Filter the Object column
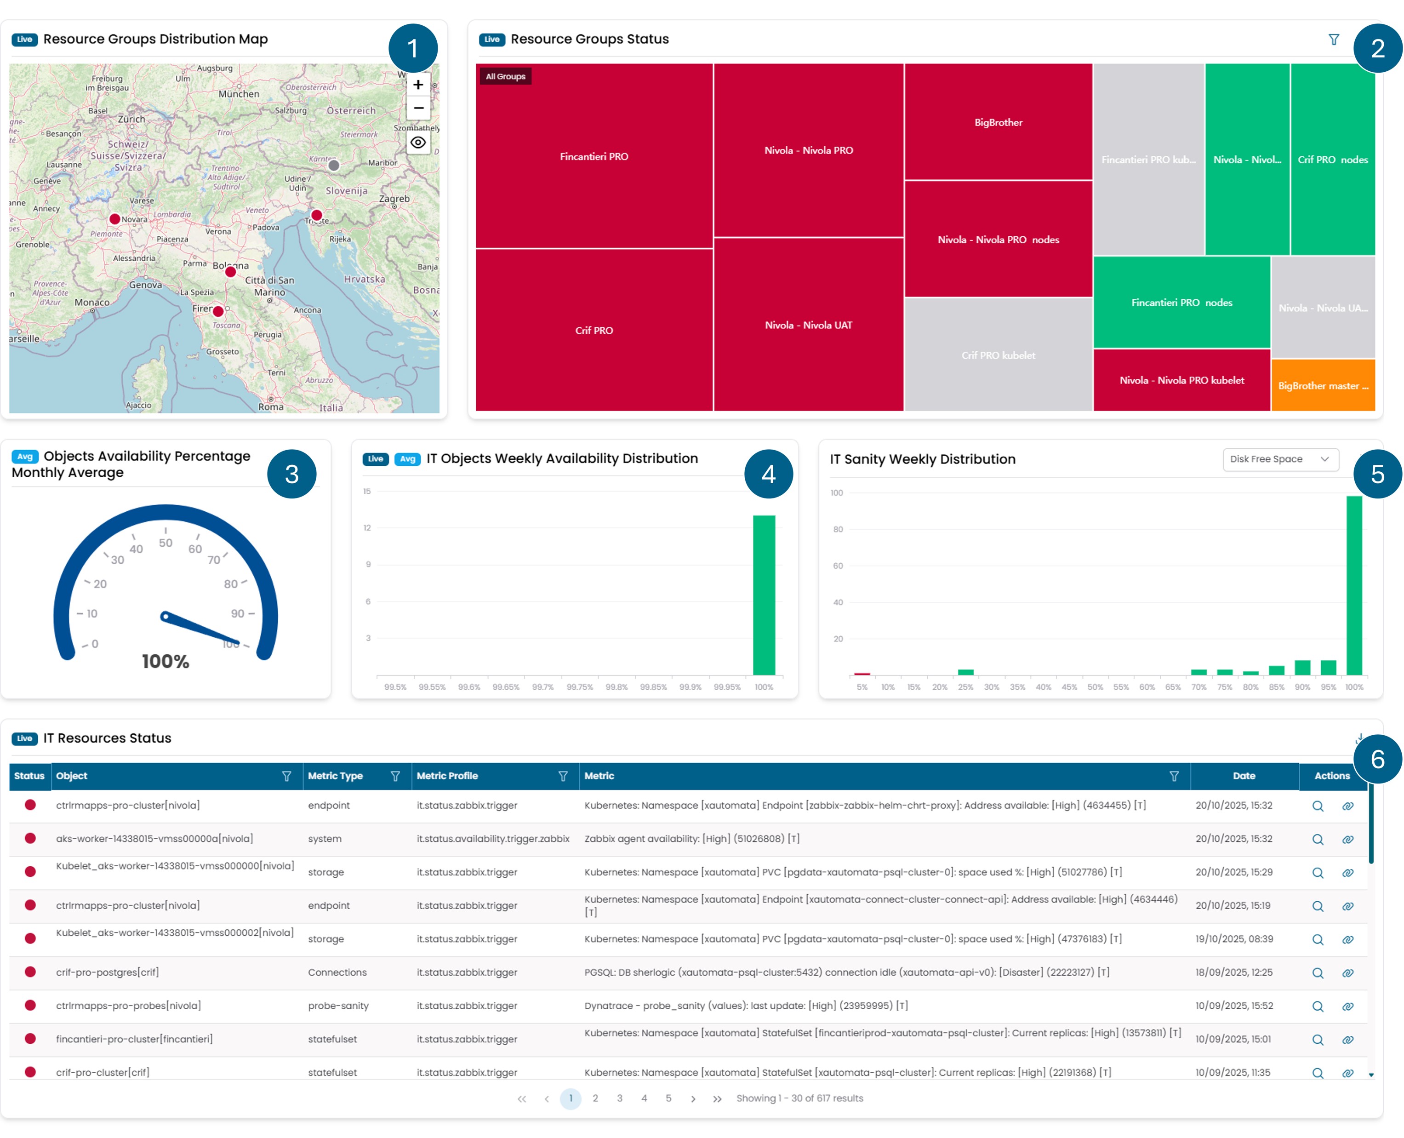The width and height of the screenshot is (1404, 1138). pos(286,776)
